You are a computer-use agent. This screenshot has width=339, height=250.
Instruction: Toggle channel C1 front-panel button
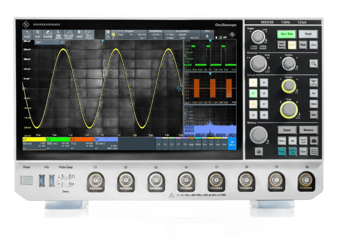coord(253,82)
